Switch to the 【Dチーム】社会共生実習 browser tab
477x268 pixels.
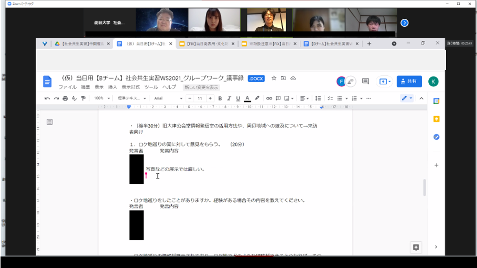(x=331, y=44)
